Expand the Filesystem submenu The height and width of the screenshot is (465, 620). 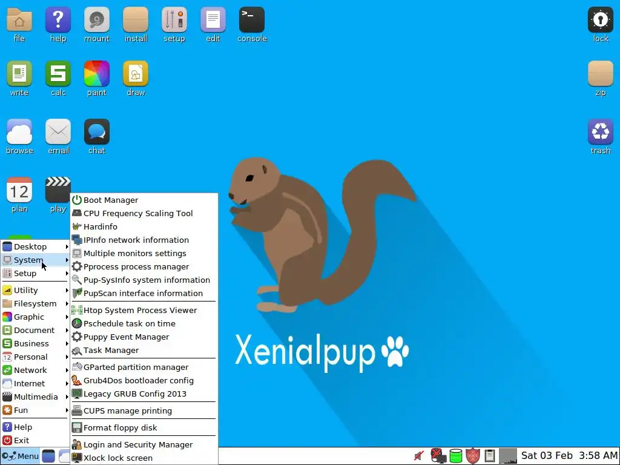click(x=35, y=304)
